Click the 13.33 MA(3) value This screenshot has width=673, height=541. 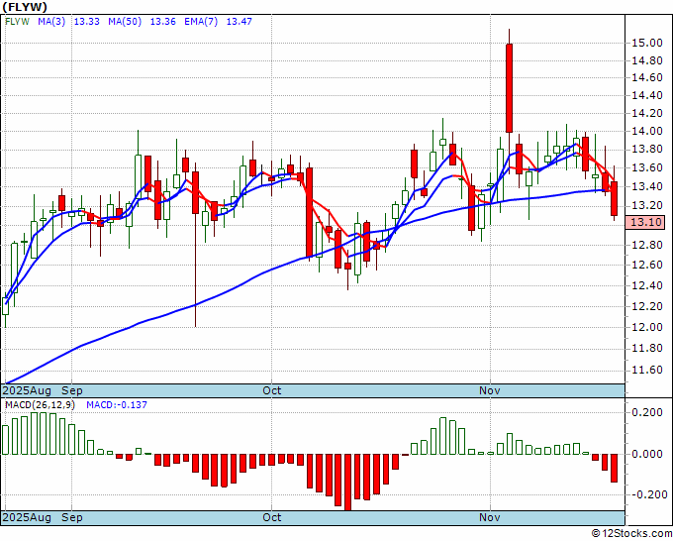(x=87, y=22)
